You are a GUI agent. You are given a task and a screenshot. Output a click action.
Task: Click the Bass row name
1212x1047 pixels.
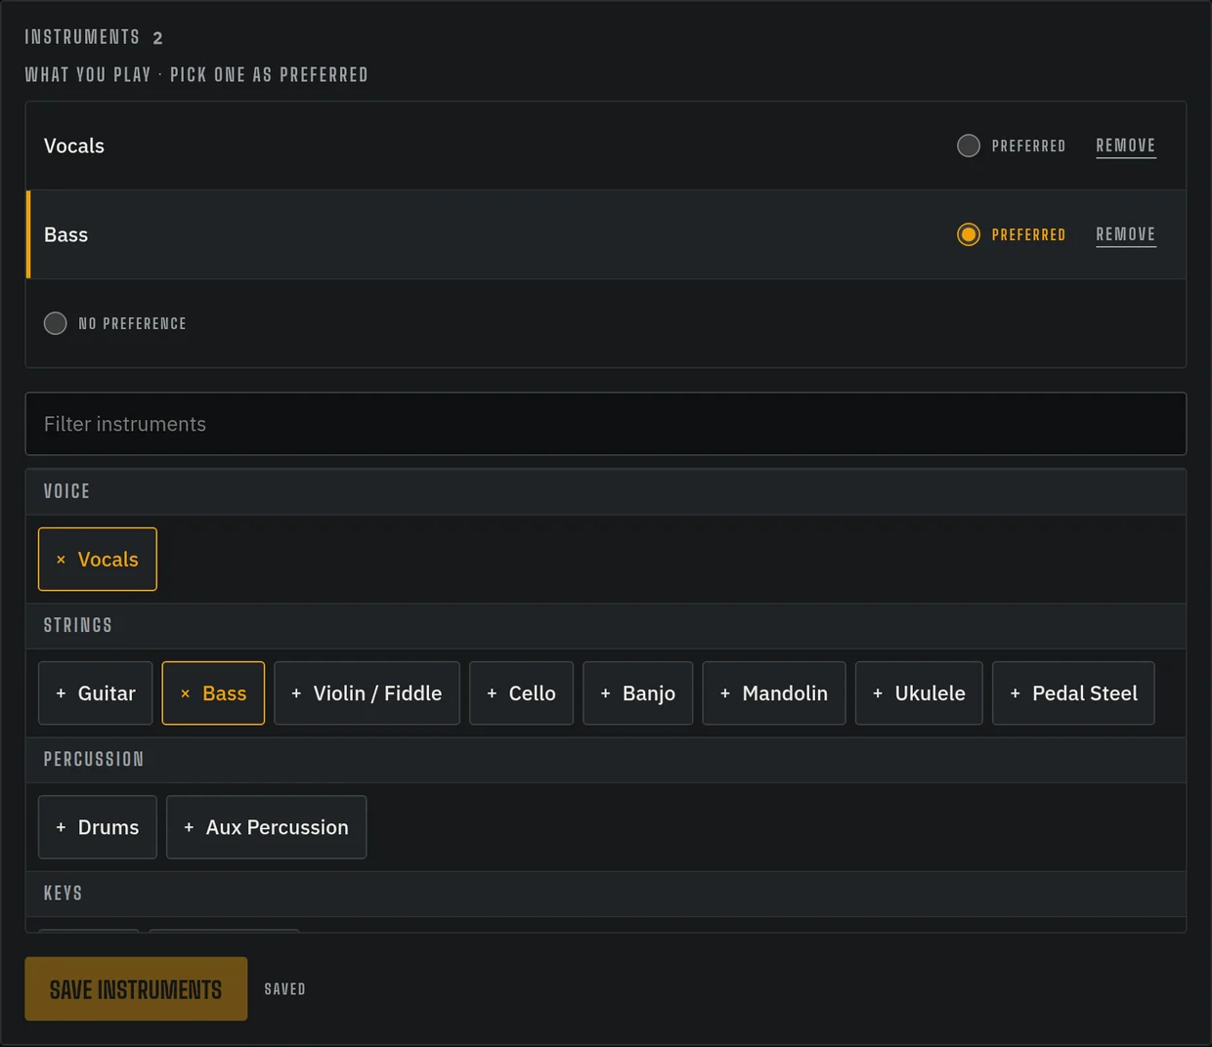66,234
